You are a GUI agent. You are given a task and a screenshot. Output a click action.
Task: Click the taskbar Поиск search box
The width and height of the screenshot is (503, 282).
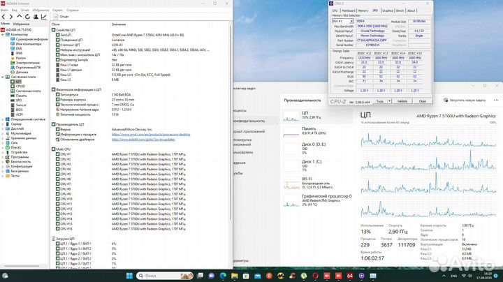click(165, 276)
